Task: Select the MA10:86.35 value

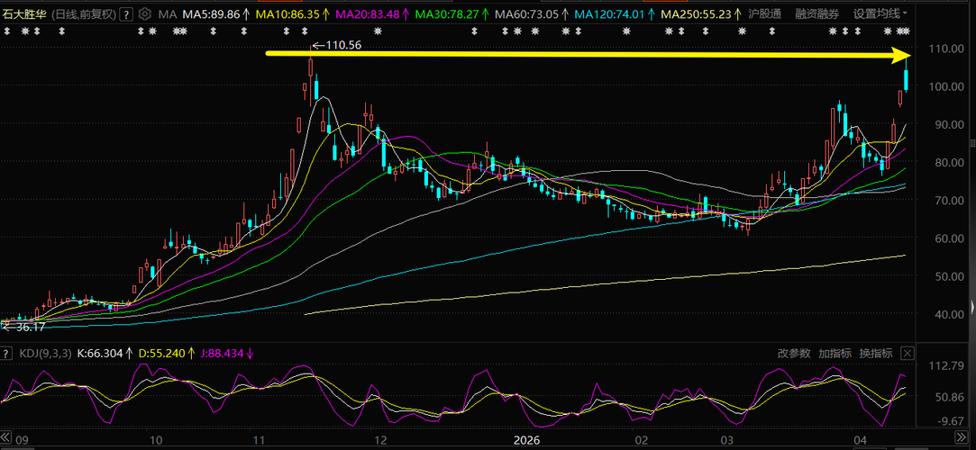Action: click(x=287, y=13)
